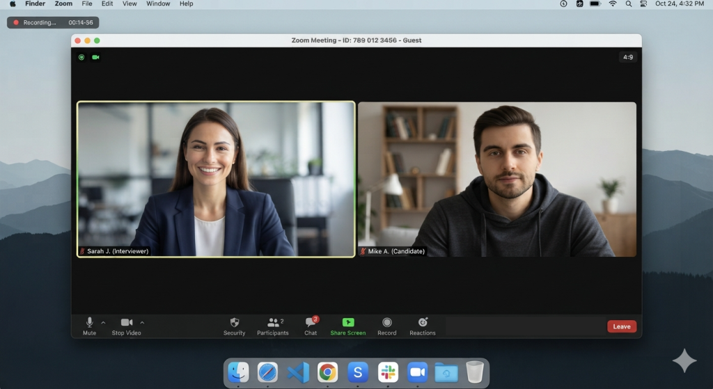Launch Google Chrome from the Dock

[327, 372]
